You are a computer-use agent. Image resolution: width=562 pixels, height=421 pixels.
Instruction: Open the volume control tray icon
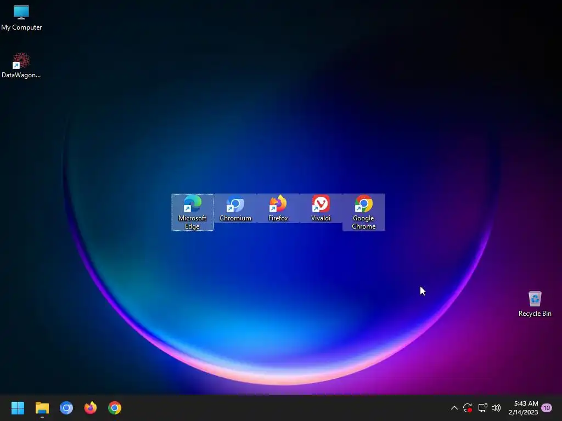496,408
